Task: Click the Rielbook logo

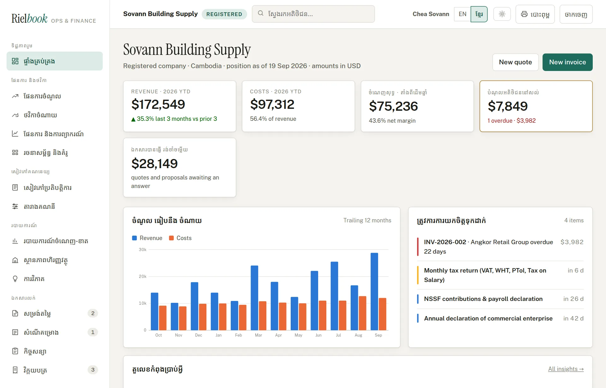Action: 29,19
